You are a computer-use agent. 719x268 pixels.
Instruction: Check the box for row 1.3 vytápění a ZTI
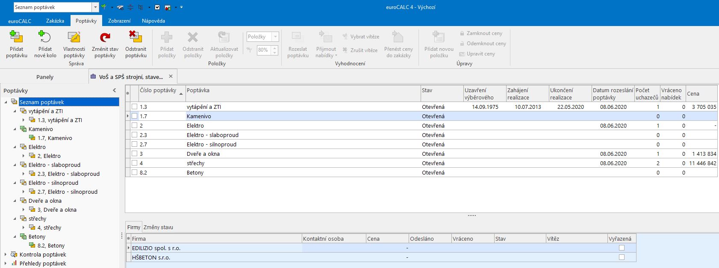click(x=134, y=107)
